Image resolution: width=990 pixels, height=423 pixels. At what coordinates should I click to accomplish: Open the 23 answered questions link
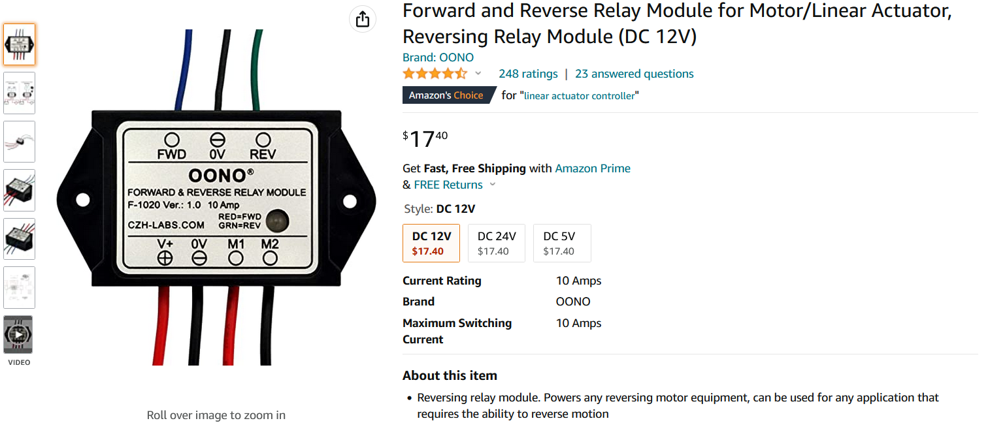point(634,74)
